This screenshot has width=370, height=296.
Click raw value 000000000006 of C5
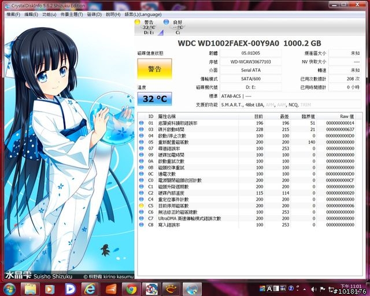(341, 206)
